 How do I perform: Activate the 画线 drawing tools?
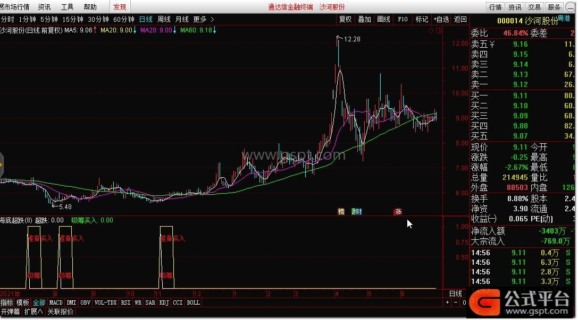pyautogui.click(x=384, y=19)
